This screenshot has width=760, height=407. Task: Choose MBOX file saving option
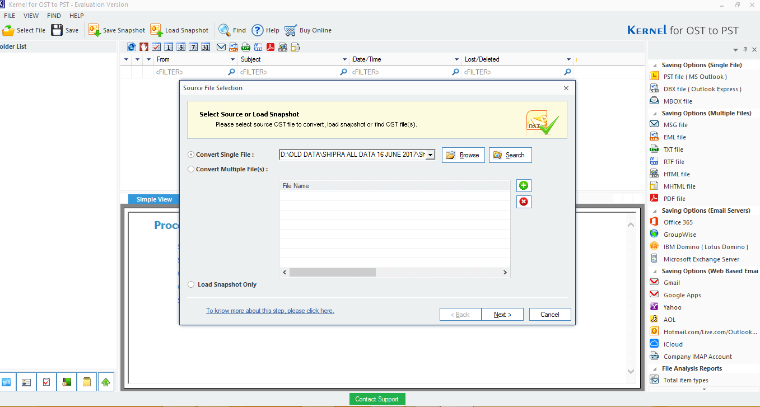[678, 101]
